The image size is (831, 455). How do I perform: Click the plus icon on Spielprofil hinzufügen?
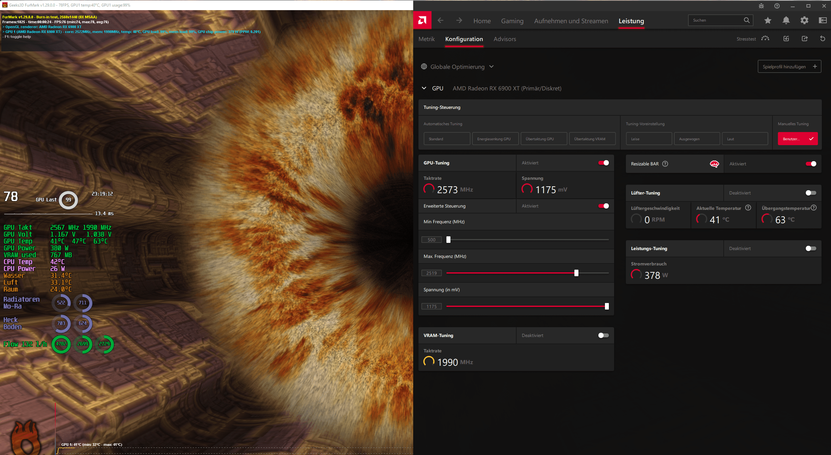tap(815, 66)
